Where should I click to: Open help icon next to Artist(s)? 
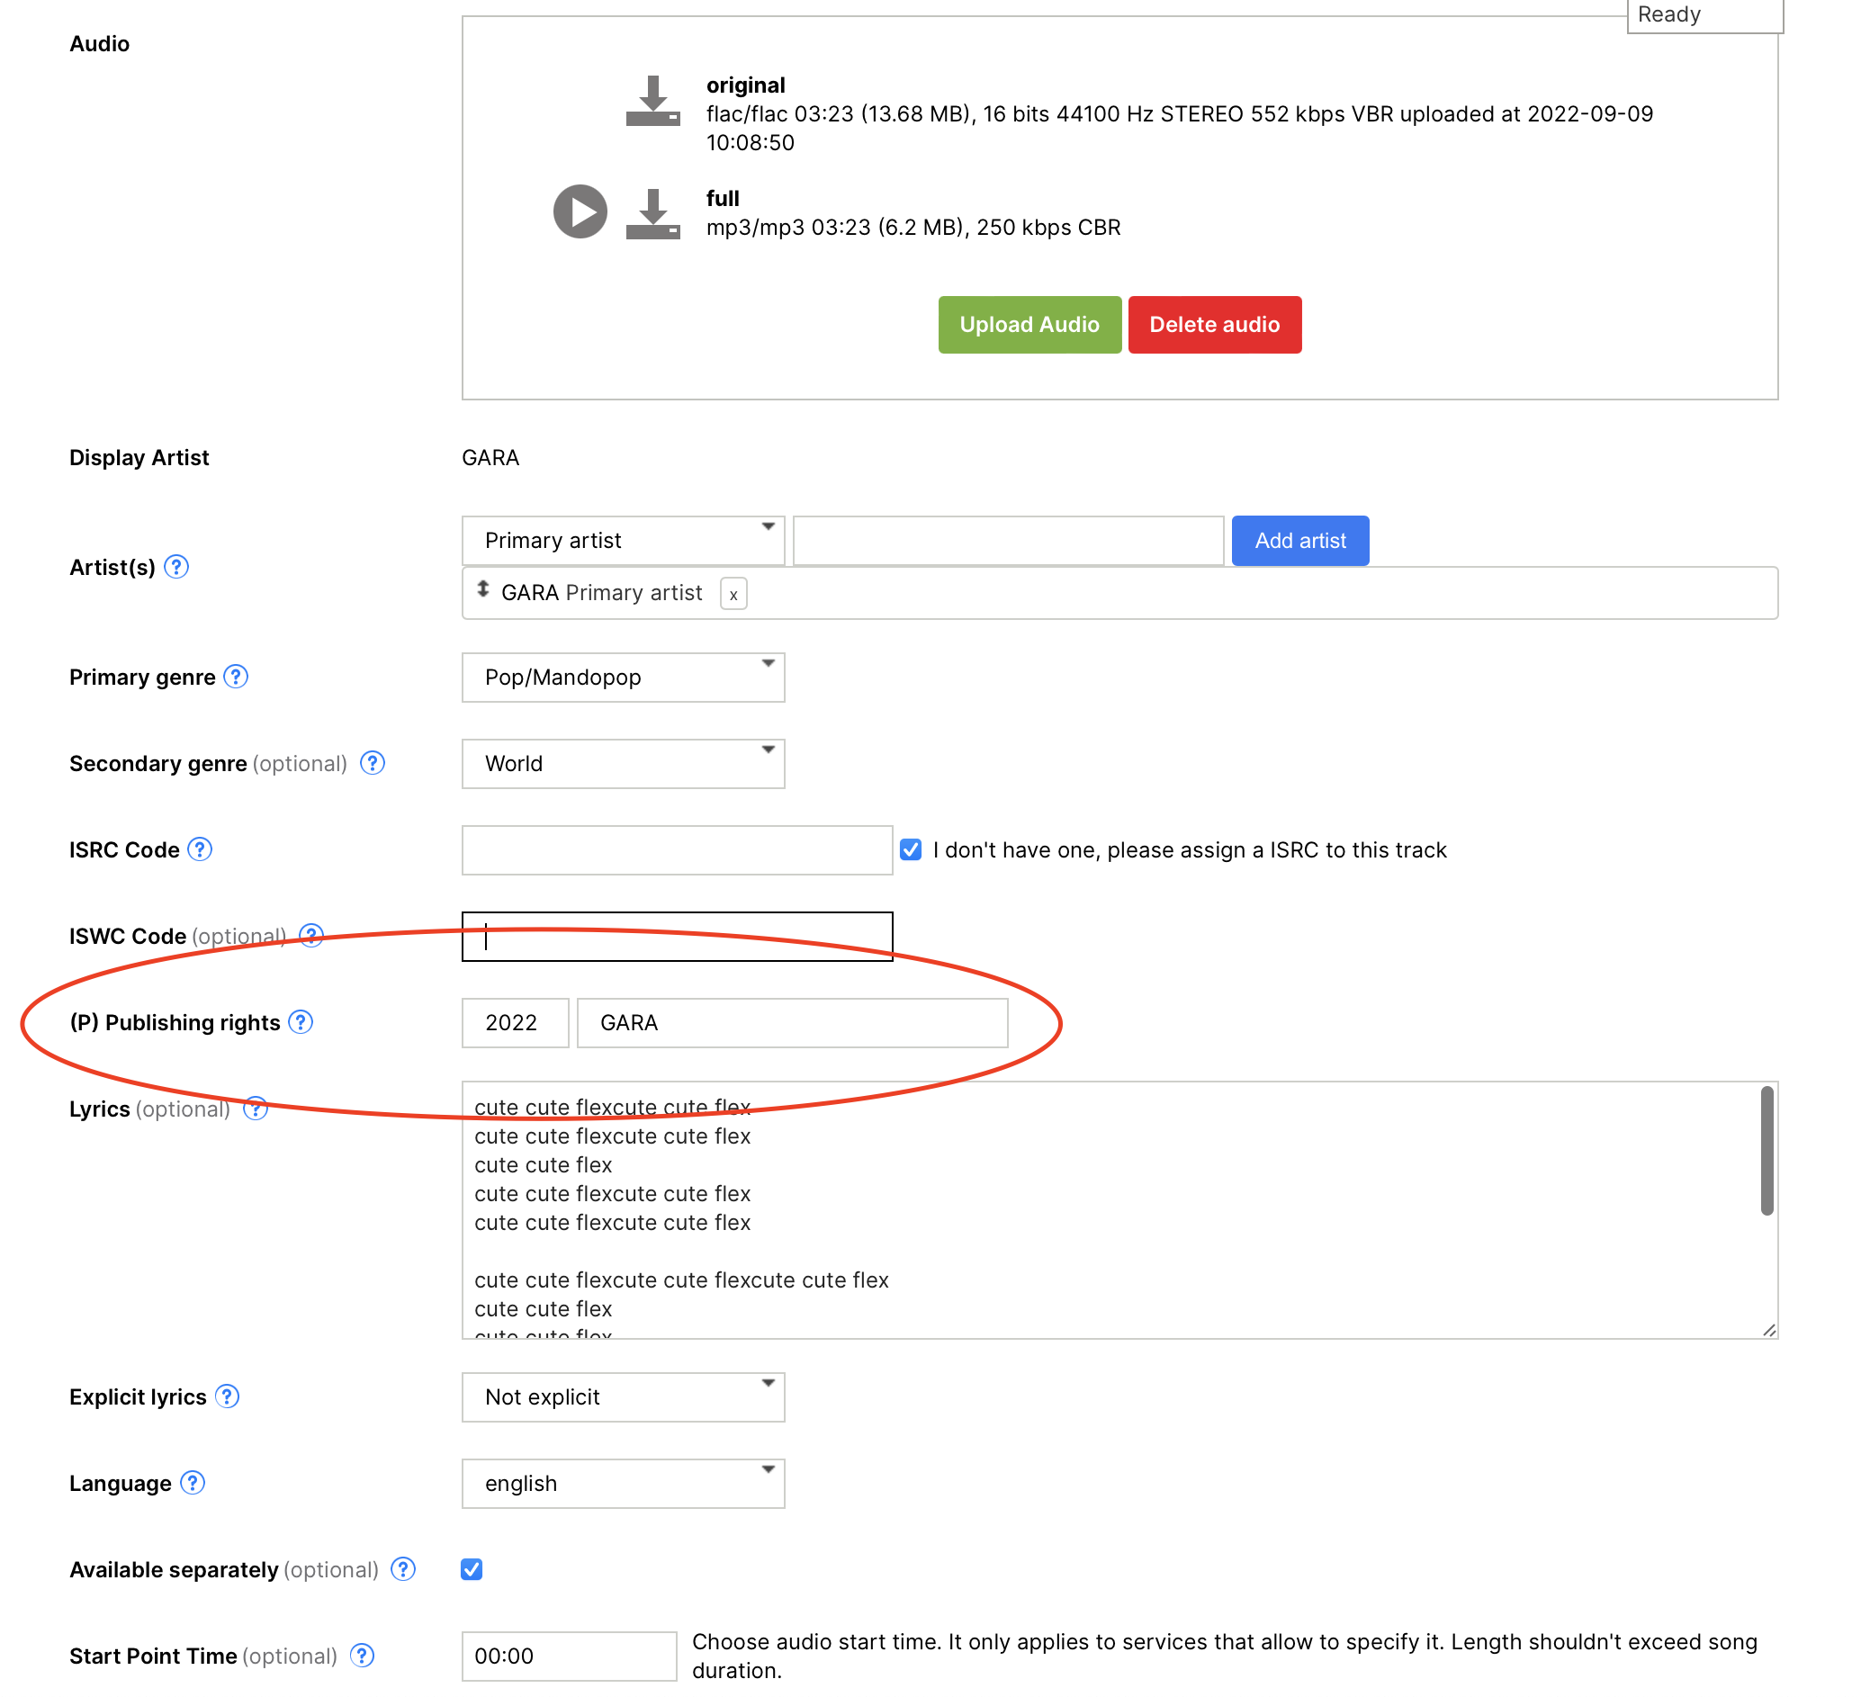pyautogui.click(x=176, y=567)
